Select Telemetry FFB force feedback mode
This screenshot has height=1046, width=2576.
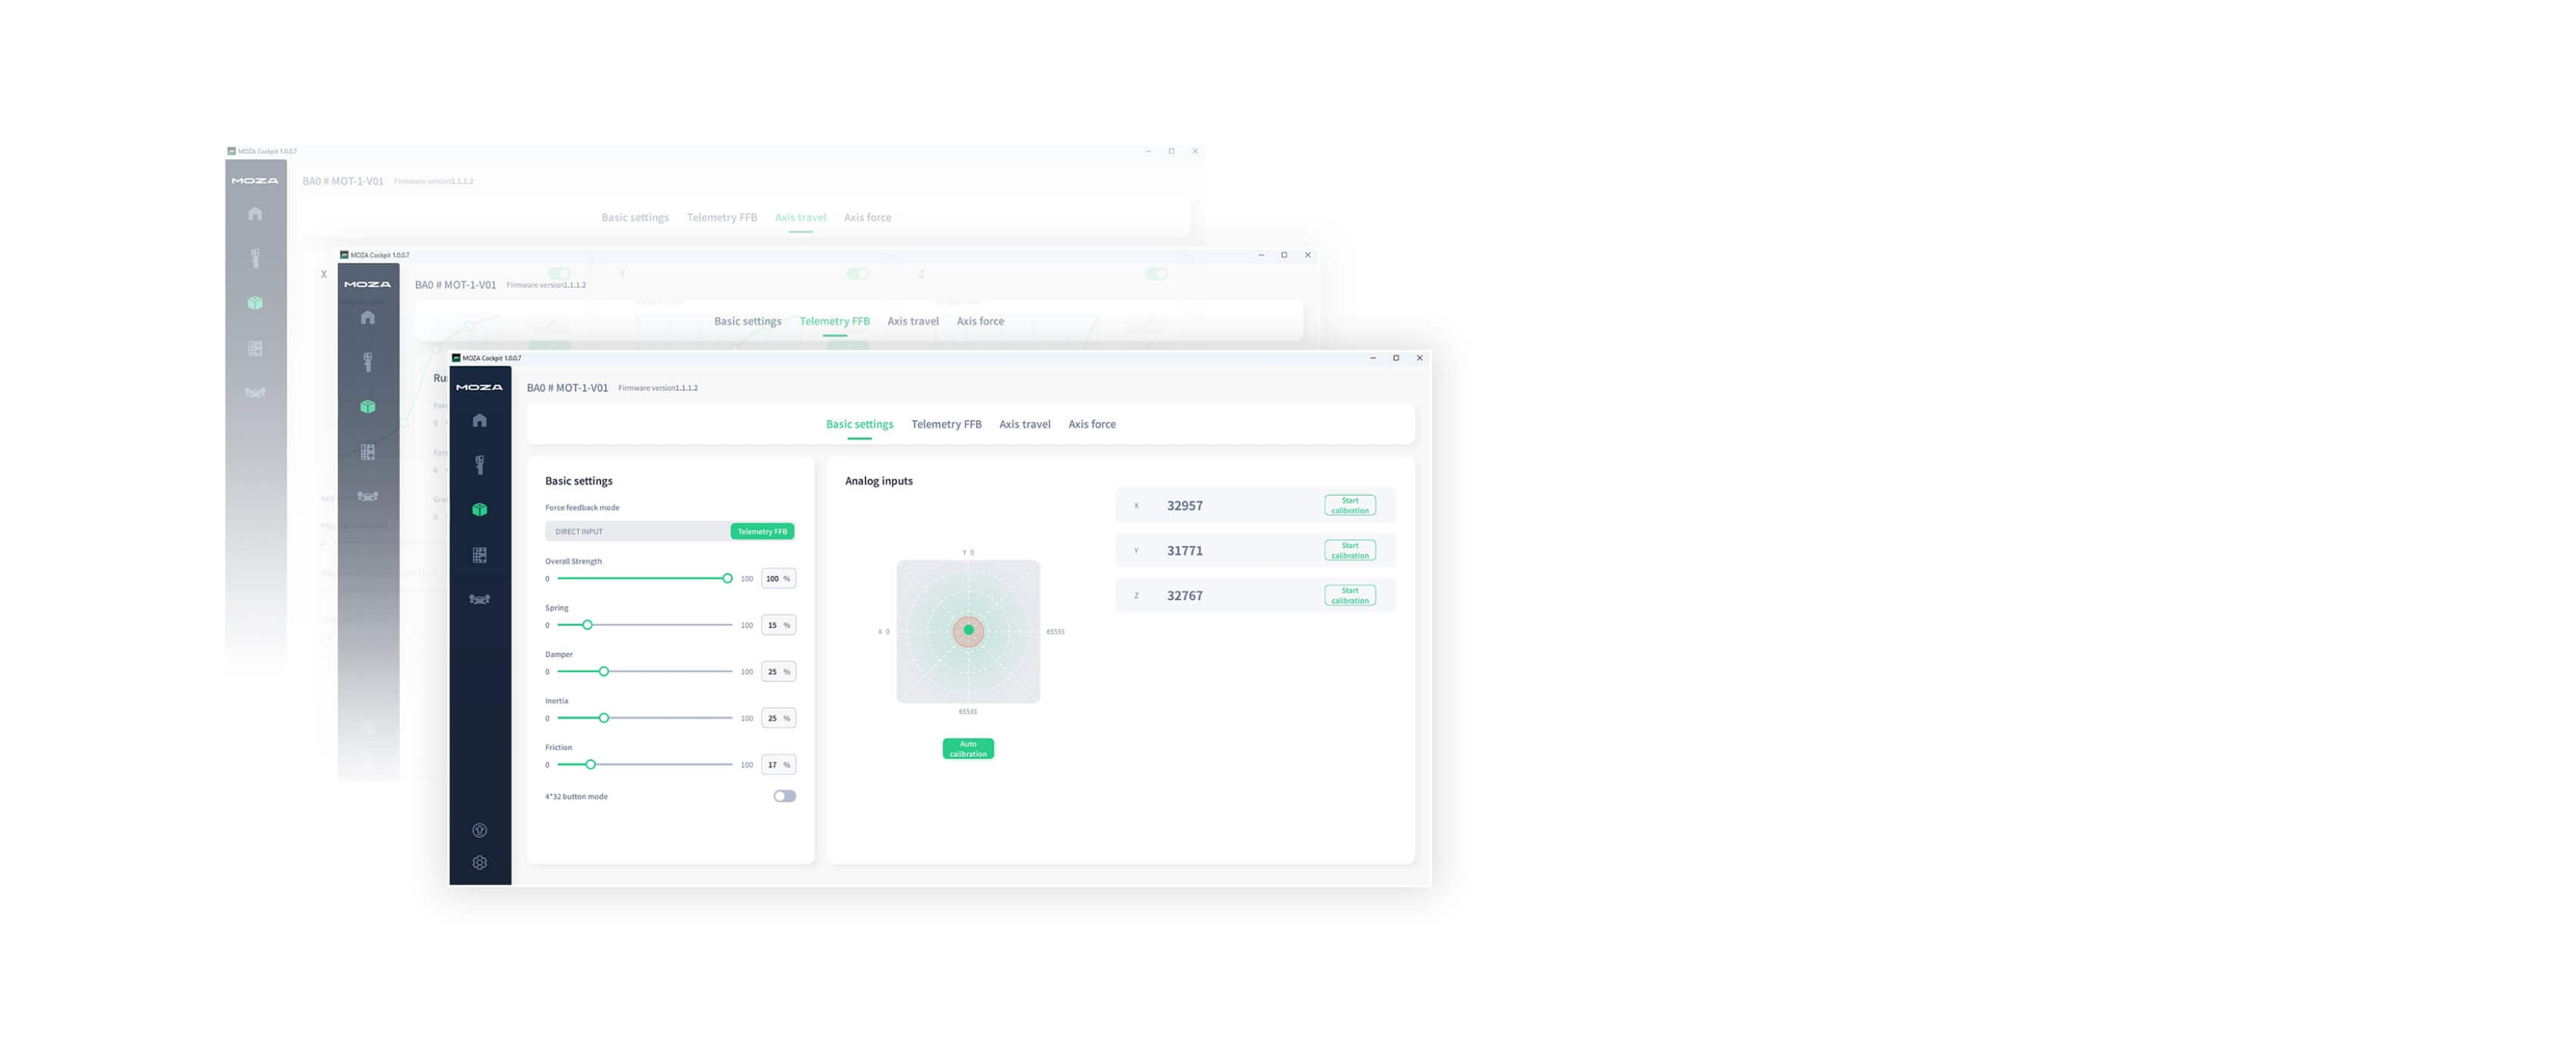pos(762,532)
